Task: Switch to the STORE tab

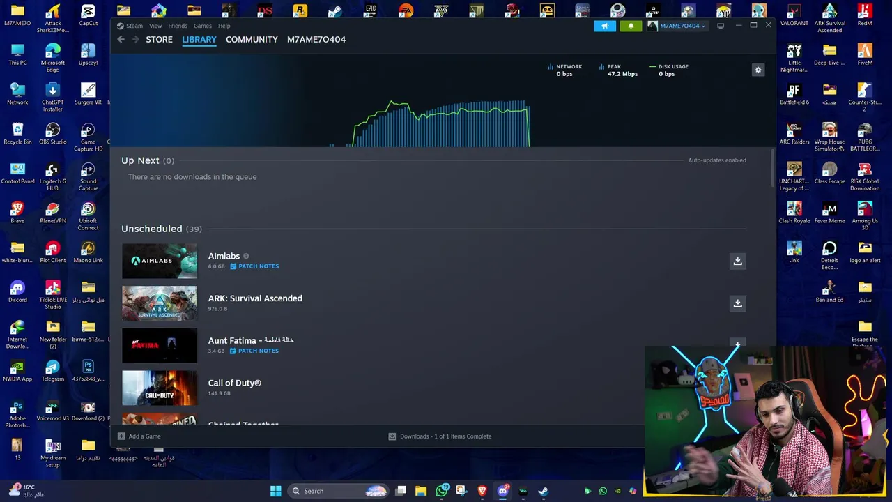Action: coord(159,40)
